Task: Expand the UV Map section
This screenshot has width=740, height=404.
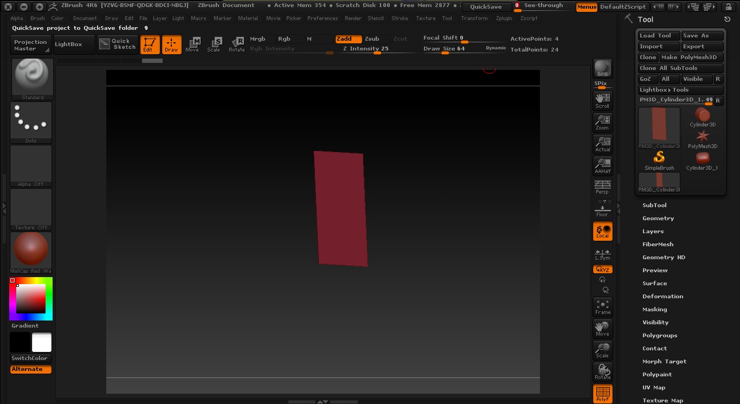Action: tap(654, 387)
